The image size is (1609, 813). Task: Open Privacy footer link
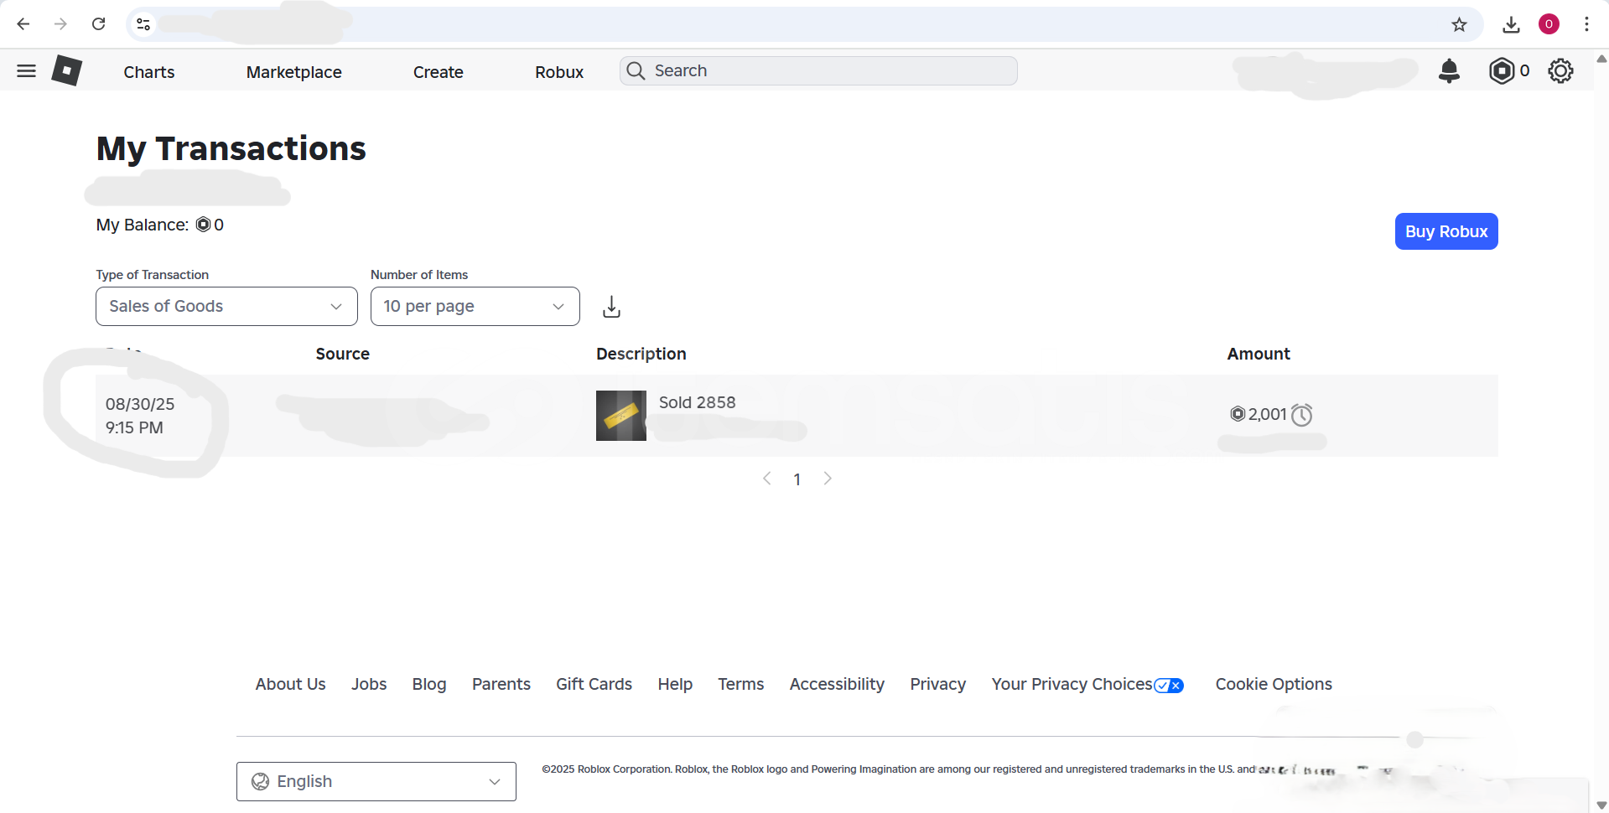[x=938, y=684]
